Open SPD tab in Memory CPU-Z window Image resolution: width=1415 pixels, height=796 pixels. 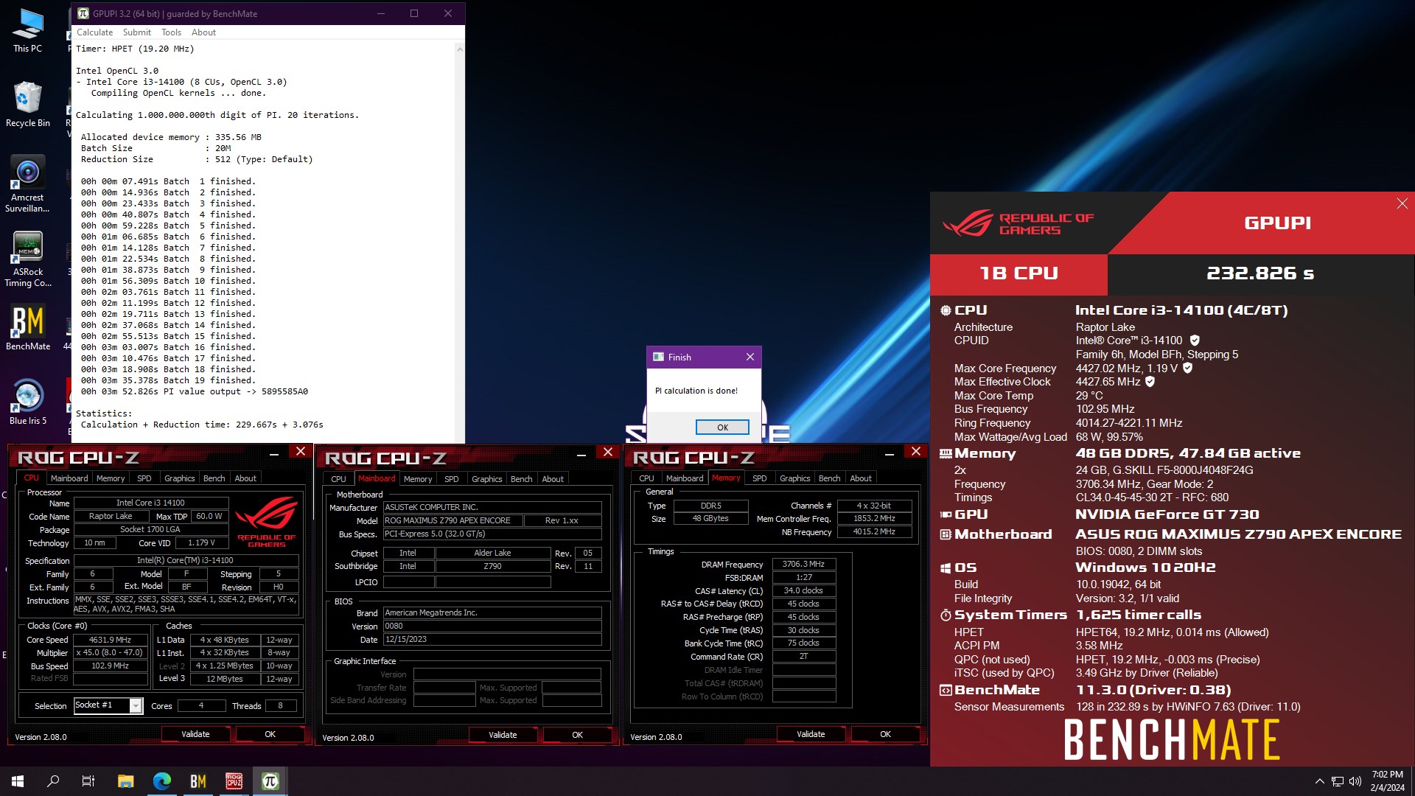(x=760, y=478)
